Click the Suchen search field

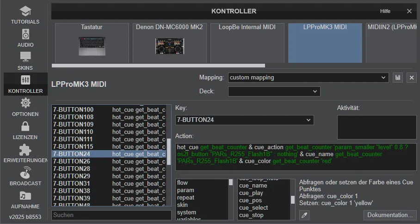pyautogui.click(x=111, y=215)
